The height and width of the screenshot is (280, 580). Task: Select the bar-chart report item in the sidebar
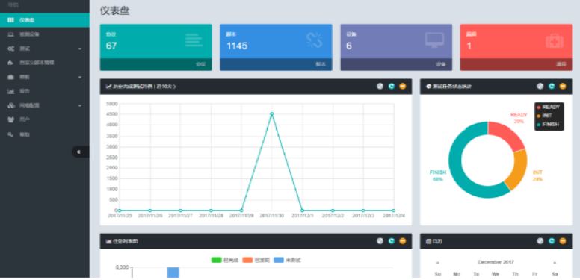pos(44,91)
